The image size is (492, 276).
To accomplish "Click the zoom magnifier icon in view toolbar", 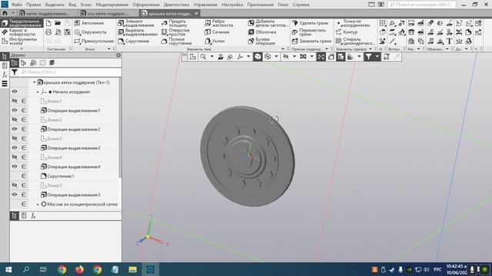I will coord(203,57).
